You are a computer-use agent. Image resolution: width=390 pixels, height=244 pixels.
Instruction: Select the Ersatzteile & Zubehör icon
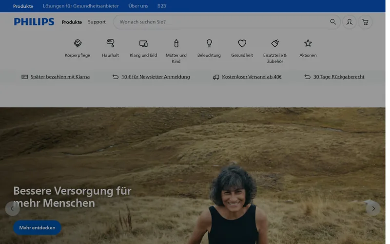pos(275,43)
